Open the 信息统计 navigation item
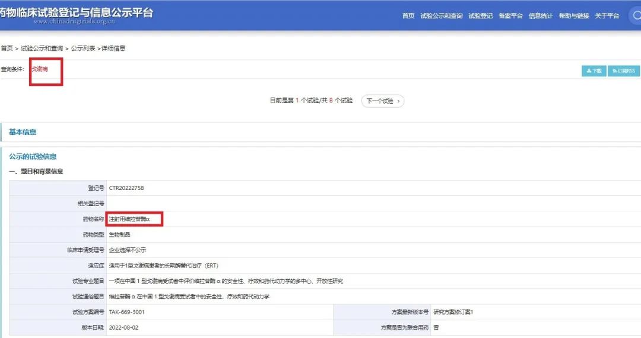 click(x=541, y=16)
